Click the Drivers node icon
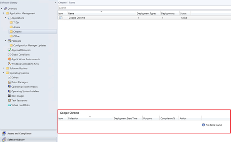 9,78
